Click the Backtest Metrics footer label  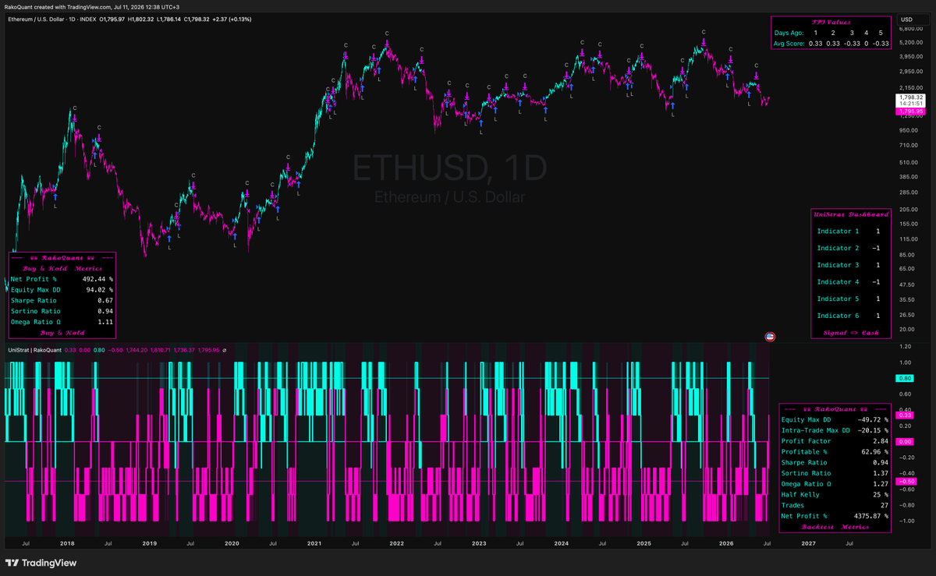click(835, 528)
